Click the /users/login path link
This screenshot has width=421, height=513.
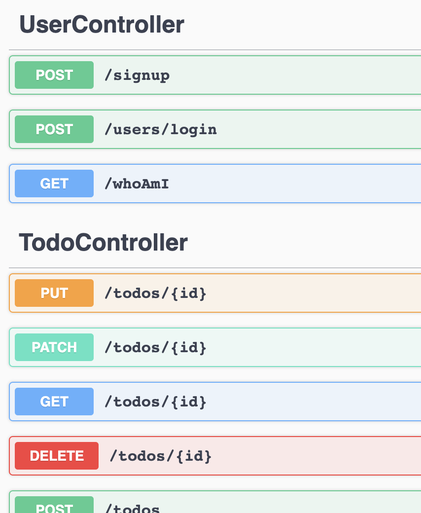161,130
